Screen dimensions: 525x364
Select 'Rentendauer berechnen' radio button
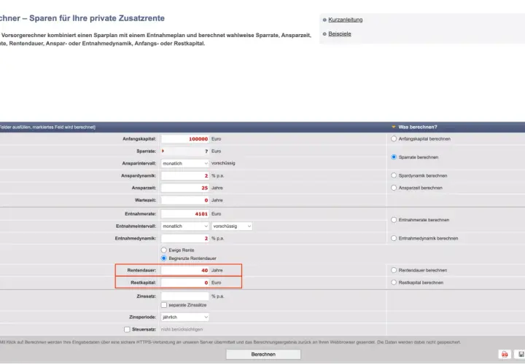tap(394, 270)
